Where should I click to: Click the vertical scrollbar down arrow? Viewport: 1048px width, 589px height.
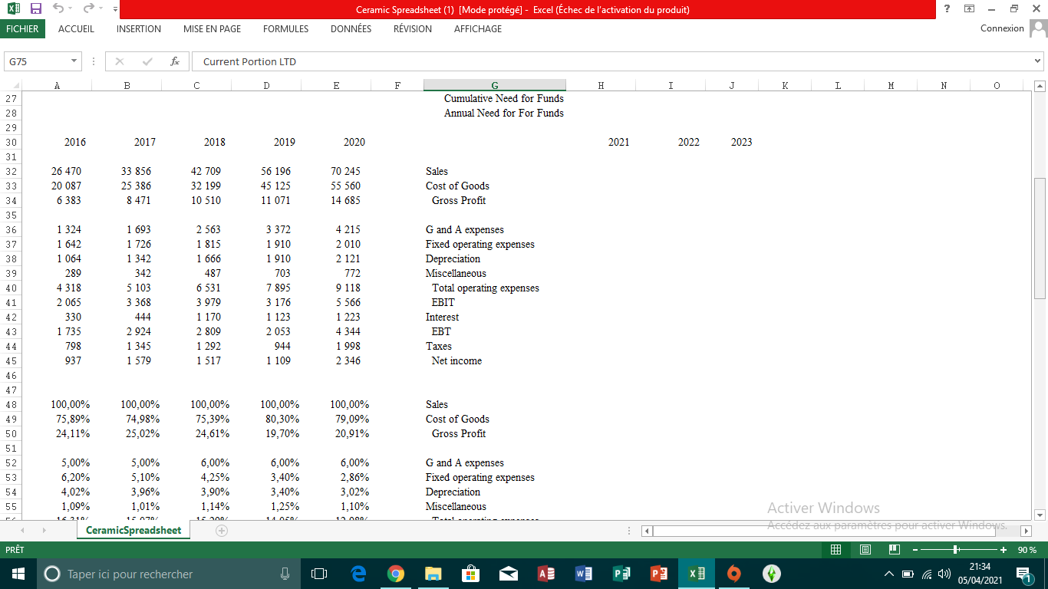(1040, 515)
